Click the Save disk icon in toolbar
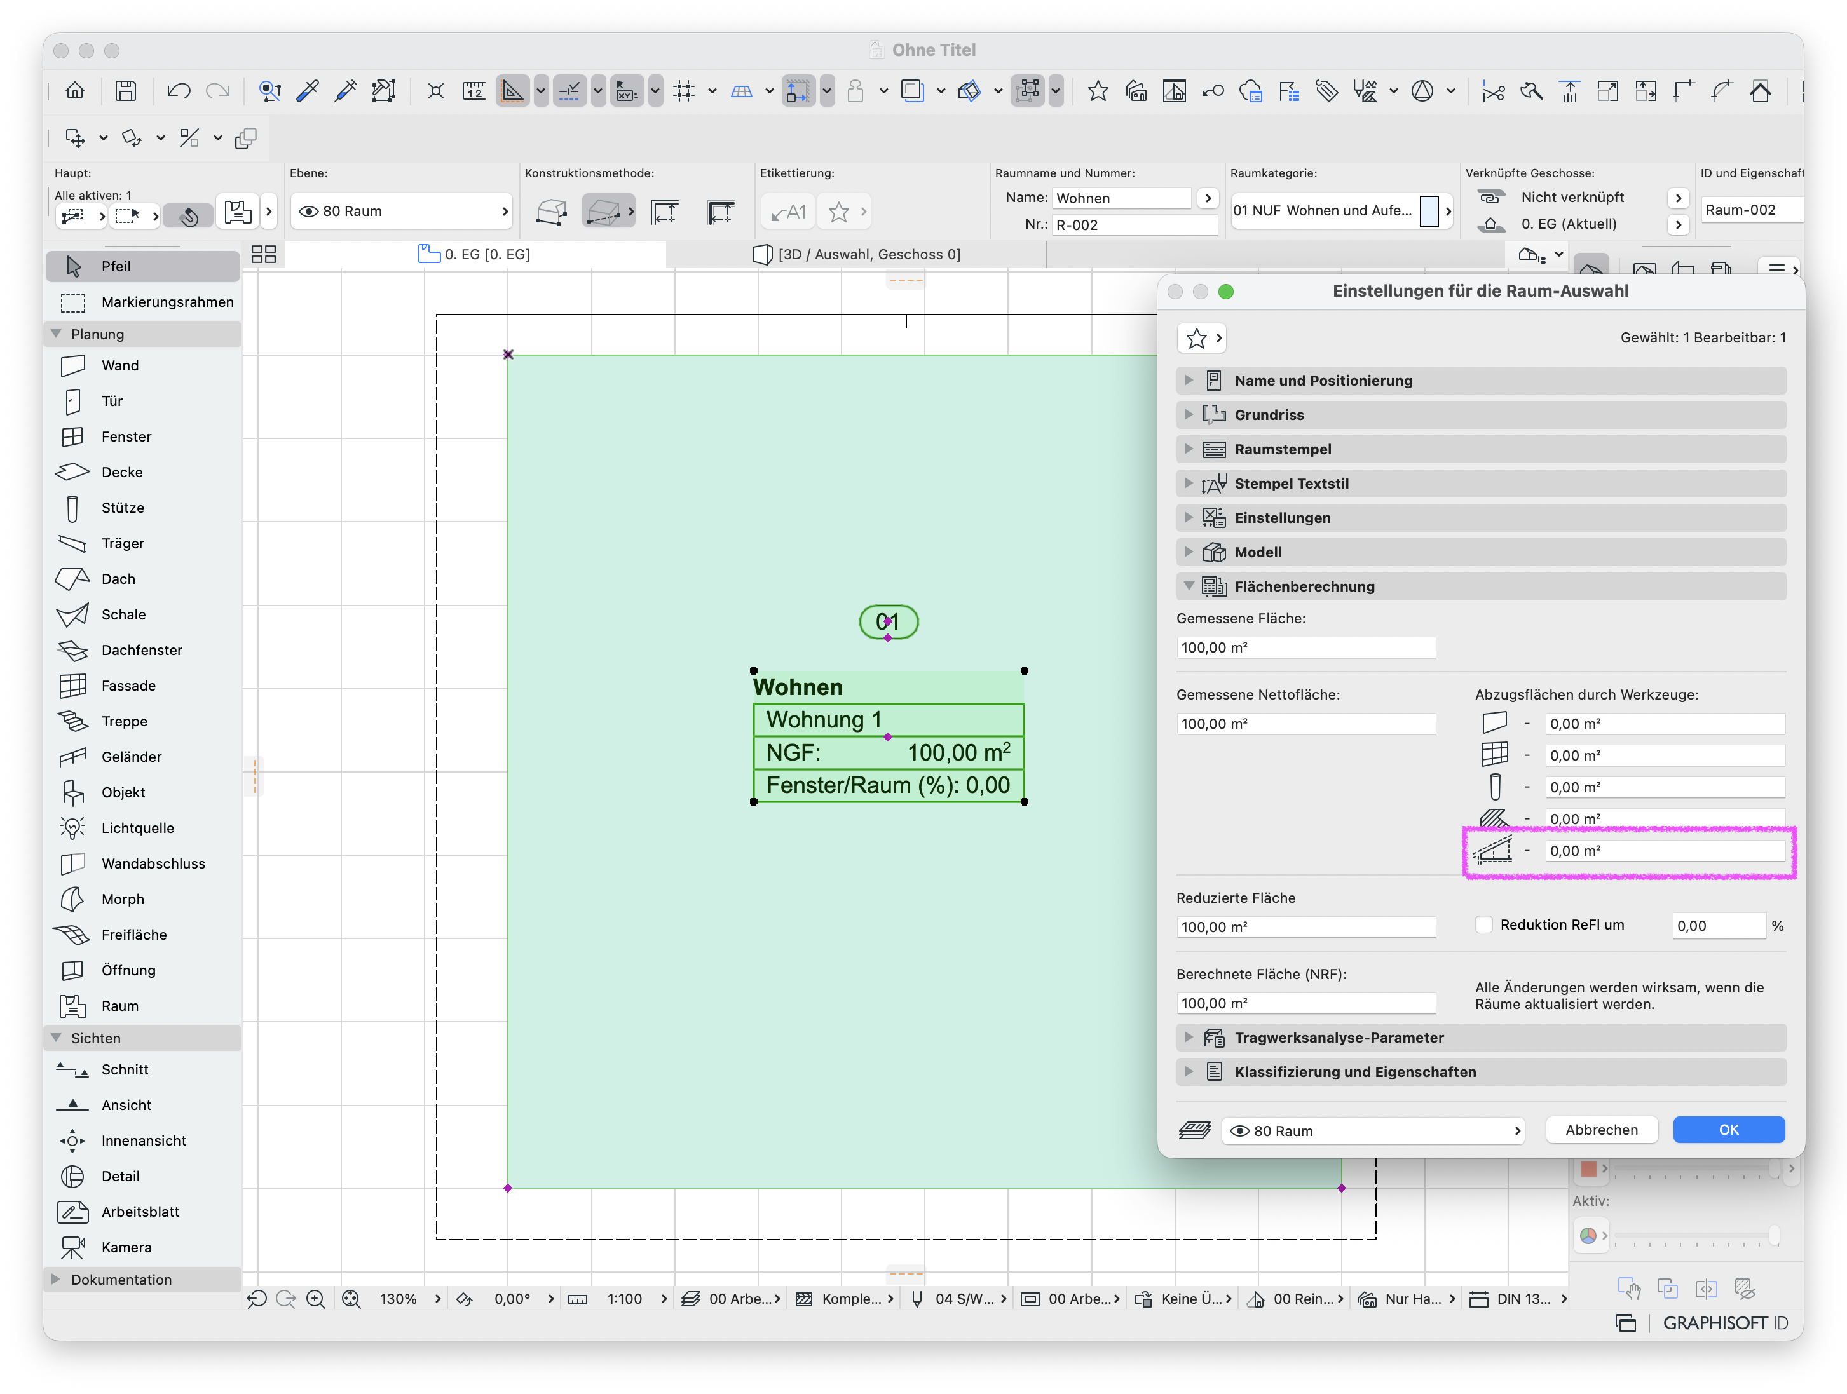The width and height of the screenshot is (1847, 1394). click(125, 91)
